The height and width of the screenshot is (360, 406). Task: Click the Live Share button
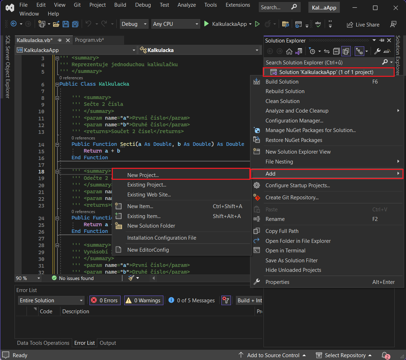point(363,24)
